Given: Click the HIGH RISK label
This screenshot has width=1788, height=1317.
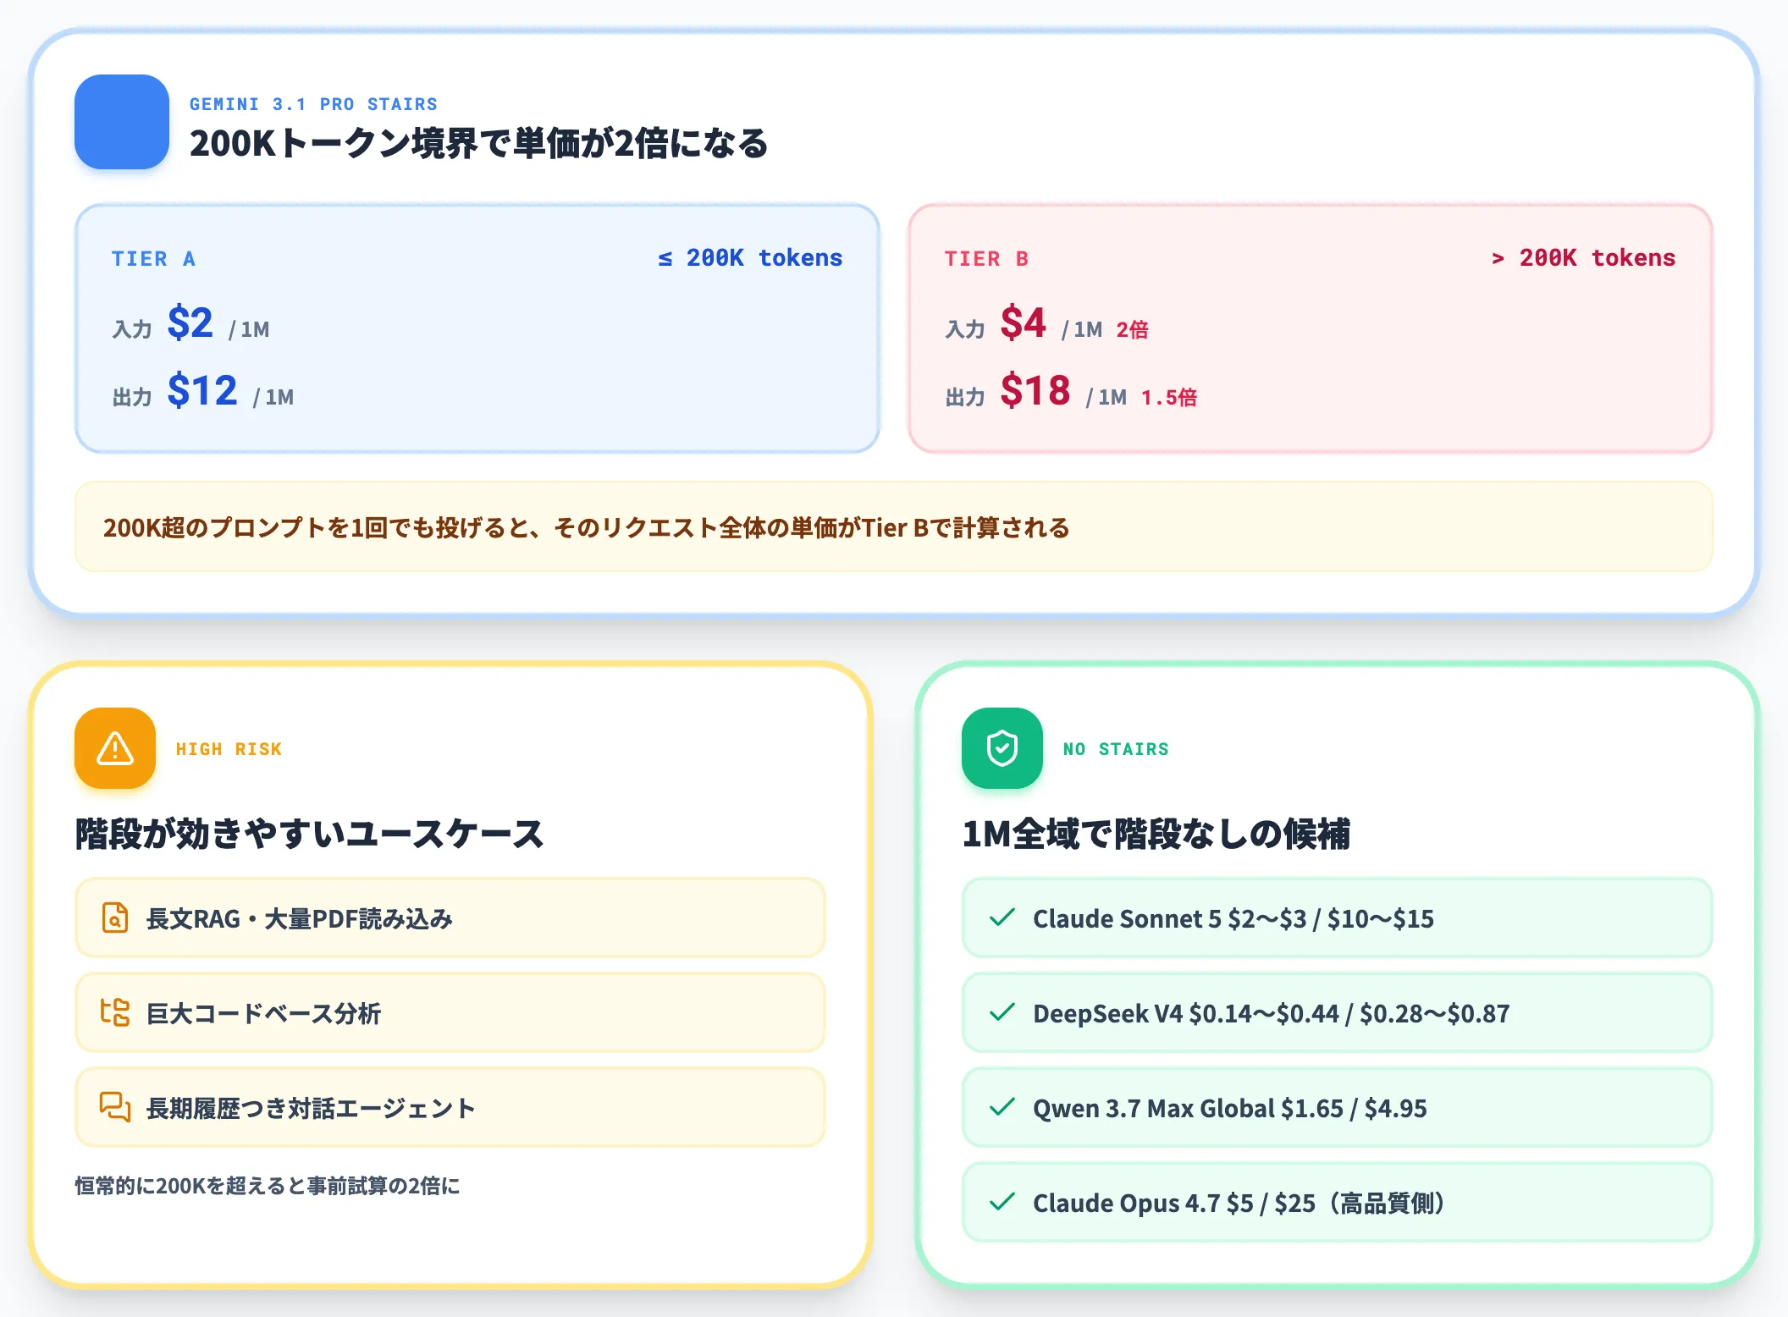Looking at the screenshot, I should tap(229, 749).
